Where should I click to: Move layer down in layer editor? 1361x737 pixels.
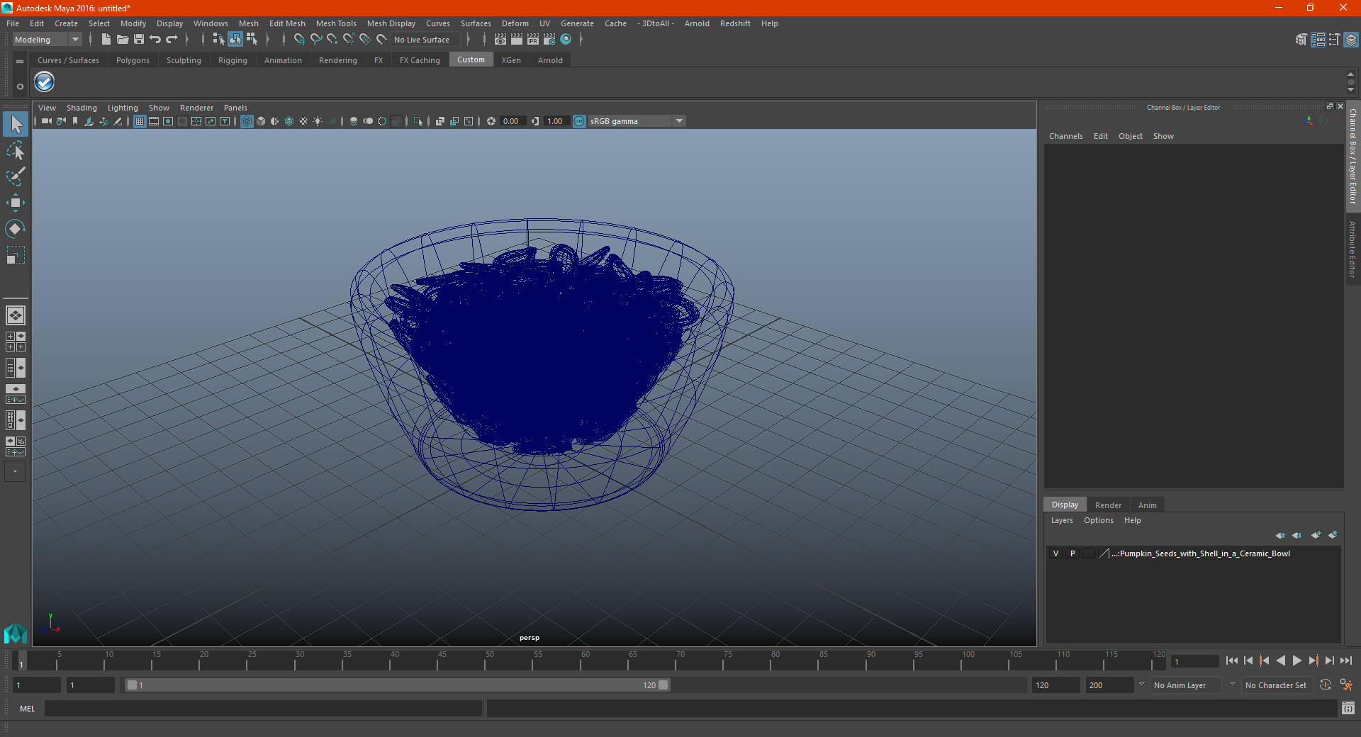[1297, 535]
